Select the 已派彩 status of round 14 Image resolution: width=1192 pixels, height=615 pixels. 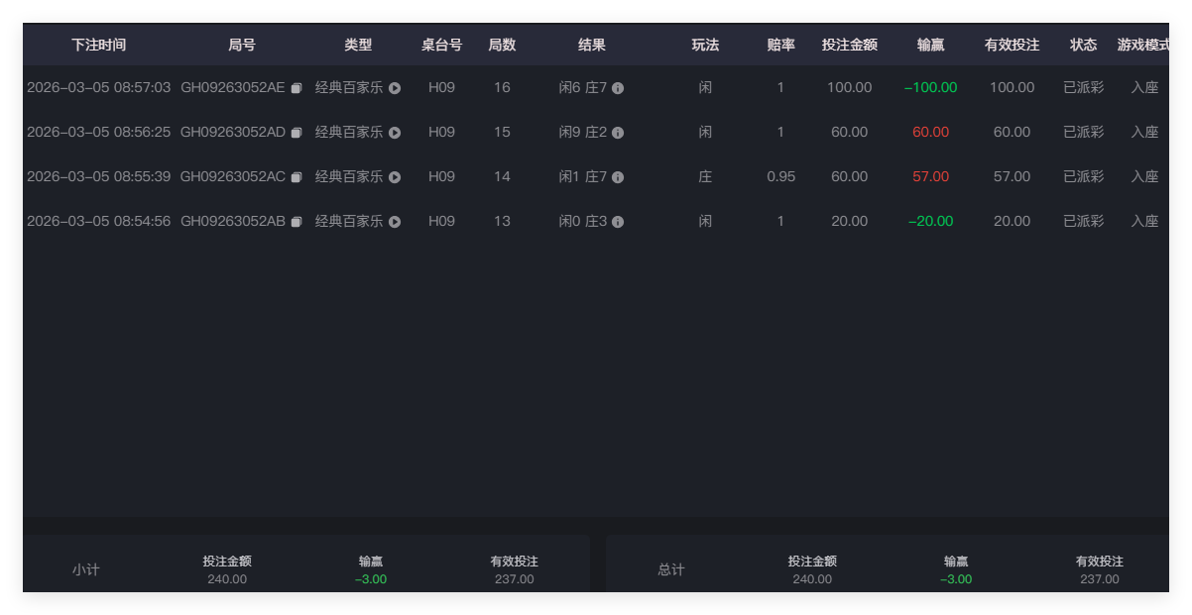pos(1083,176)
